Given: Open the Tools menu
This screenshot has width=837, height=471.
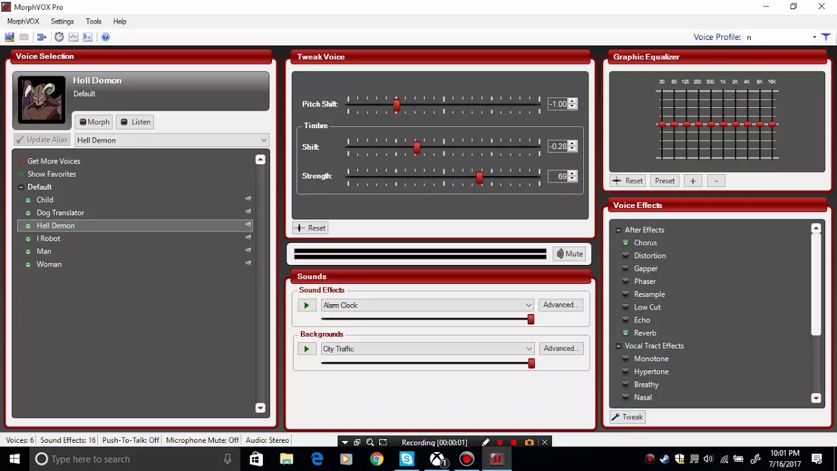Looking at the screenshot, I should coord(94,22).
